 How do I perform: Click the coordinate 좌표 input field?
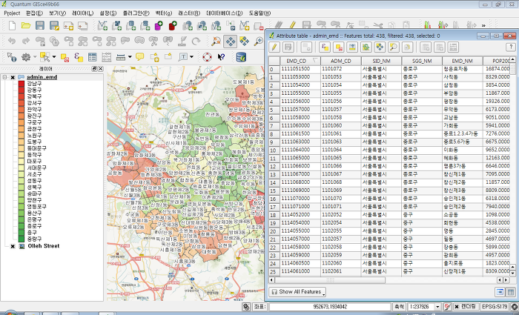coord(330,306)
